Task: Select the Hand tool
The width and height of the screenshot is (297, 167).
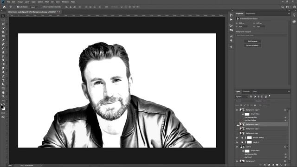Action: coord(3,92)
